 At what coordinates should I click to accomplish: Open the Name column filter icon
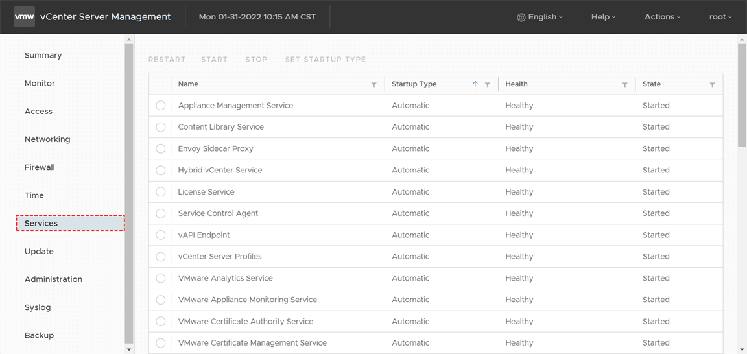(x=373, y=85)
